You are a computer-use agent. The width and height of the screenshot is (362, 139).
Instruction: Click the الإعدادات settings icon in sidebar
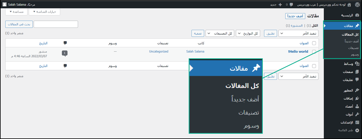pos(357,122)
